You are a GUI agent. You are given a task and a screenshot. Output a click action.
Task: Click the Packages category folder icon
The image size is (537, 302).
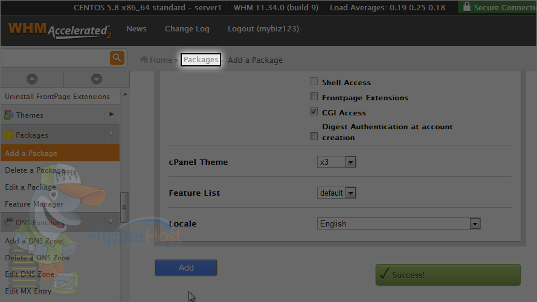click(x=8, y=135)
